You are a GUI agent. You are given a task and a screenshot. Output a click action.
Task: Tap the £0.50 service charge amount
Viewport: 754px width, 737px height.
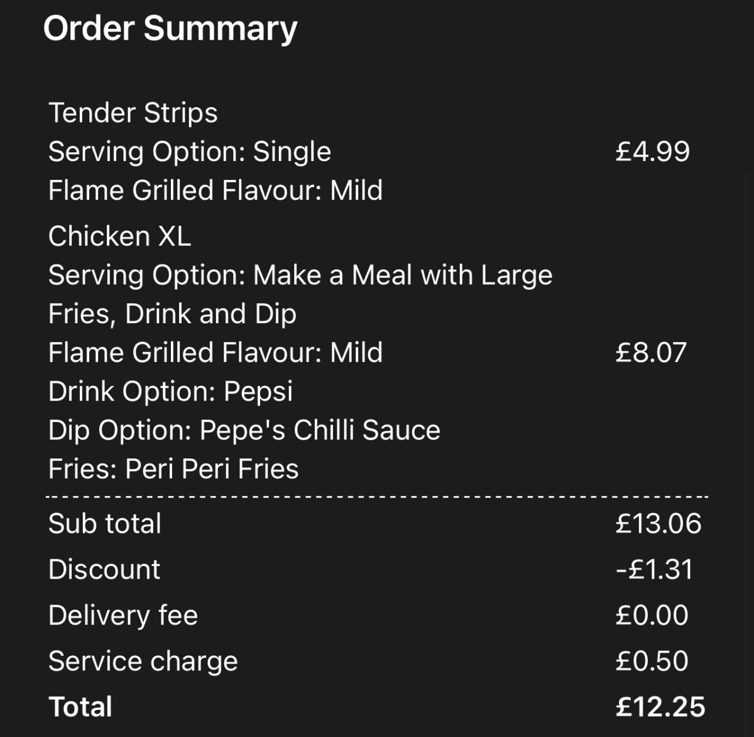click(x=652, y=662)
